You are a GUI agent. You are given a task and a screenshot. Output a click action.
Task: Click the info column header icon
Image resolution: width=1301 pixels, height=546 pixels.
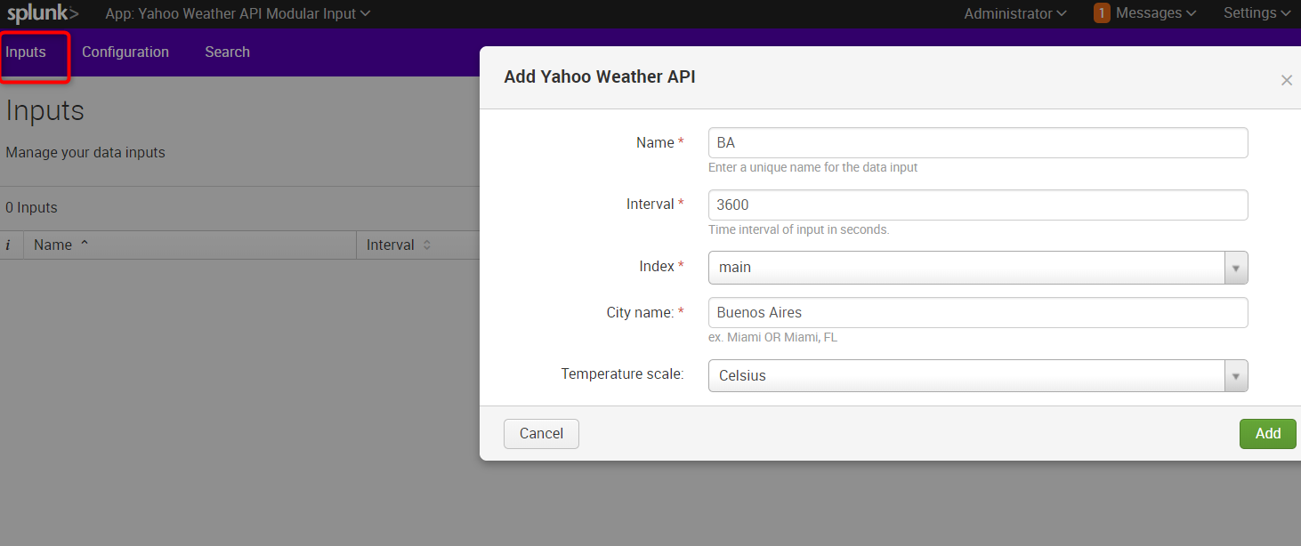(x=9, y=244)
